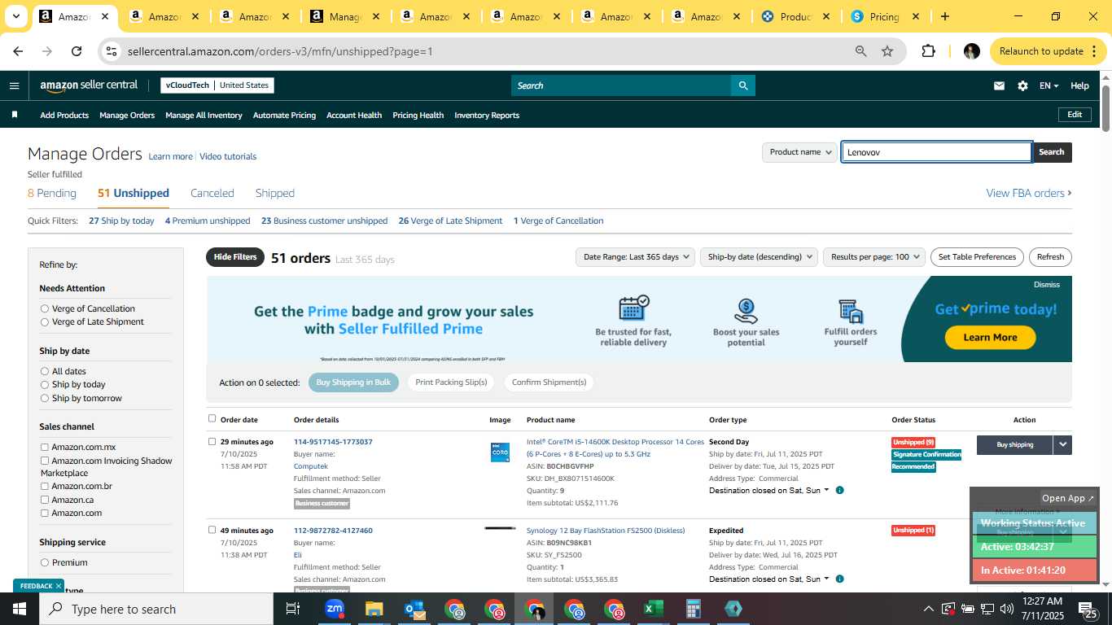Image resolution: width=1112 pixels, height=625 pixels.
Task: Open Outlook from taskbar
Action: click(x=414, y=609)
